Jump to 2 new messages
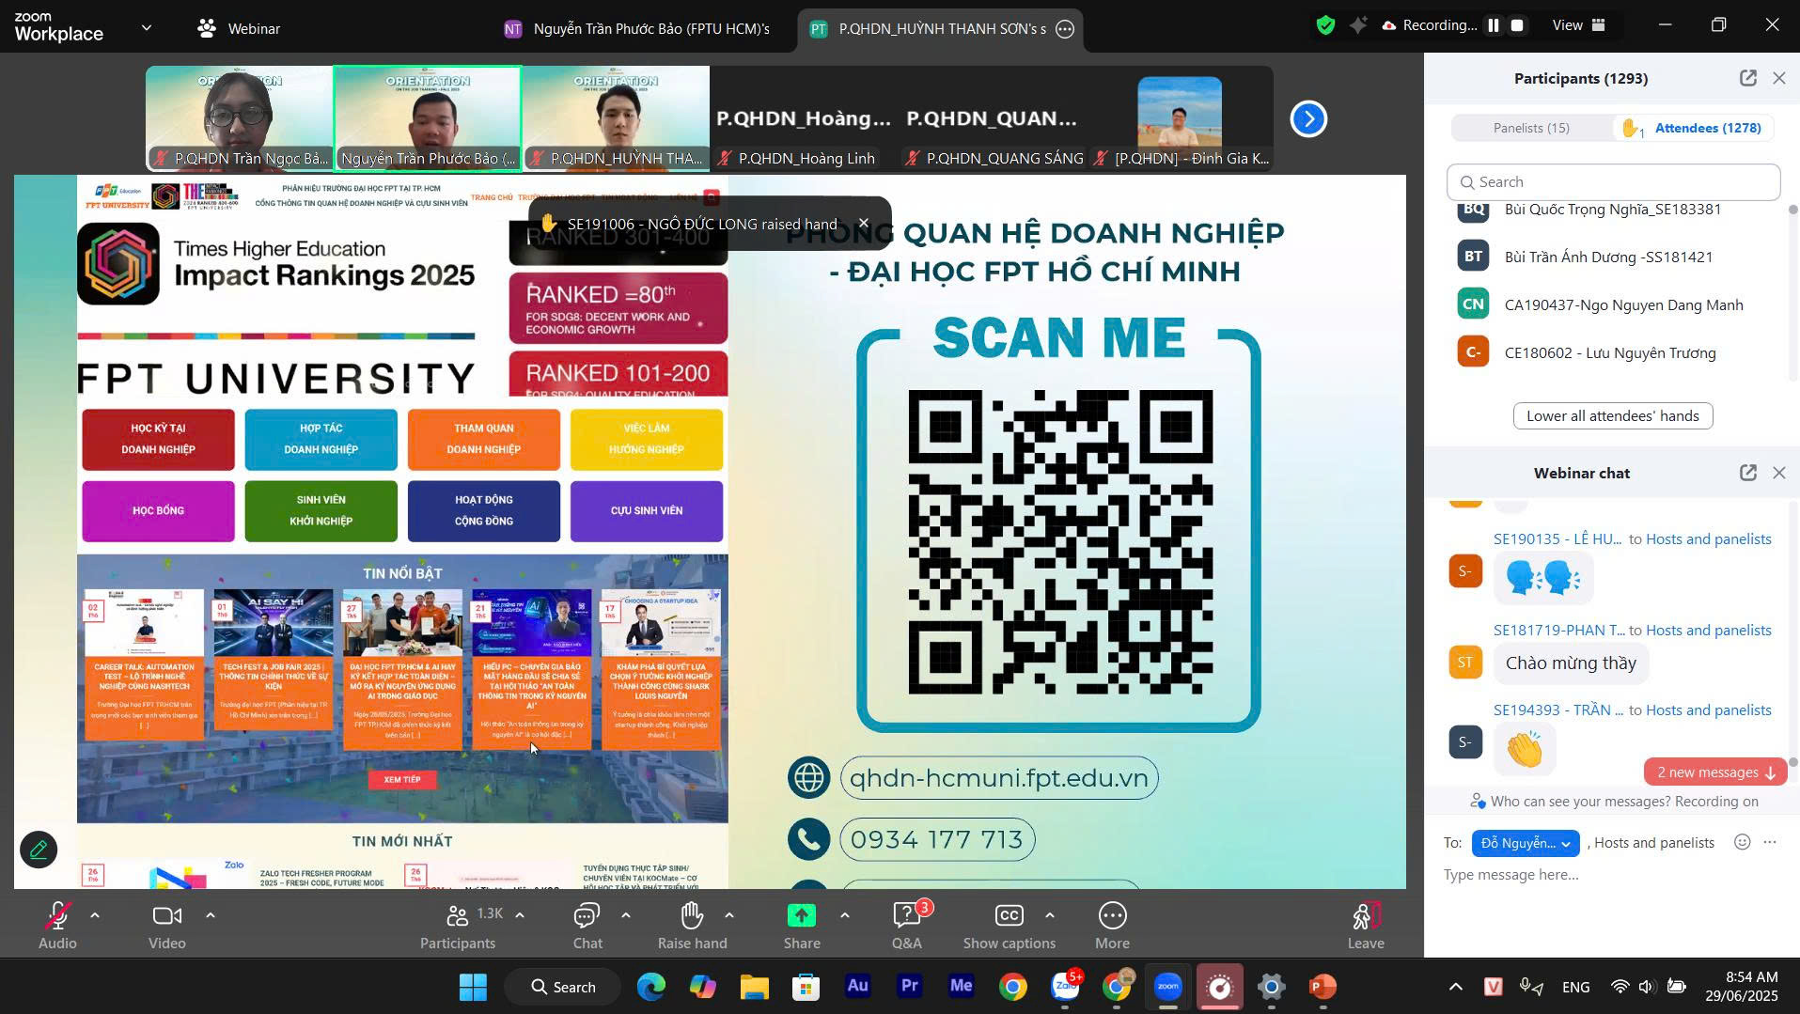Screen dimensions: 1800x1014 pos(1715,772)
